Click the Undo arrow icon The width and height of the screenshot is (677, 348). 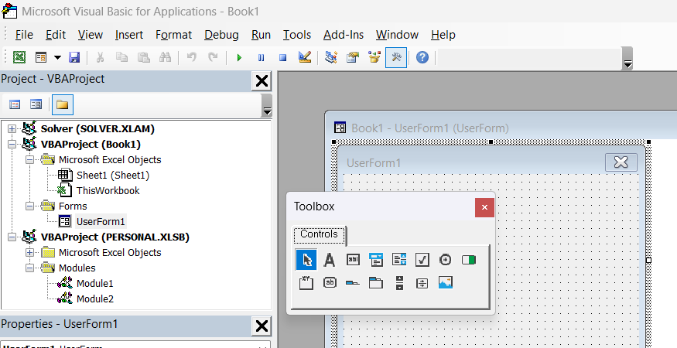192,57
